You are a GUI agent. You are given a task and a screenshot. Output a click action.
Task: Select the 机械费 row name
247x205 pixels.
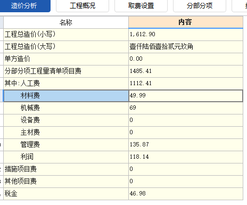pos(66,108)
